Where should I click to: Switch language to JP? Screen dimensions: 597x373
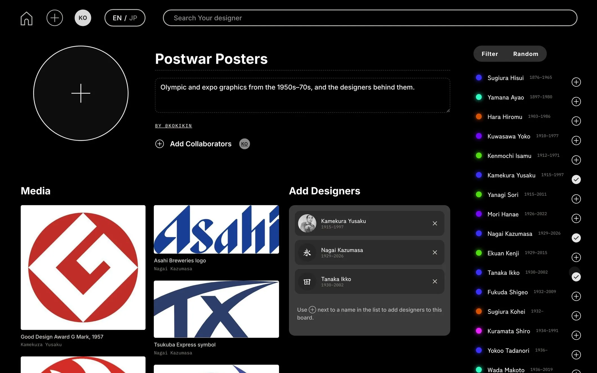pyautogui.click(x=133, y=18)
